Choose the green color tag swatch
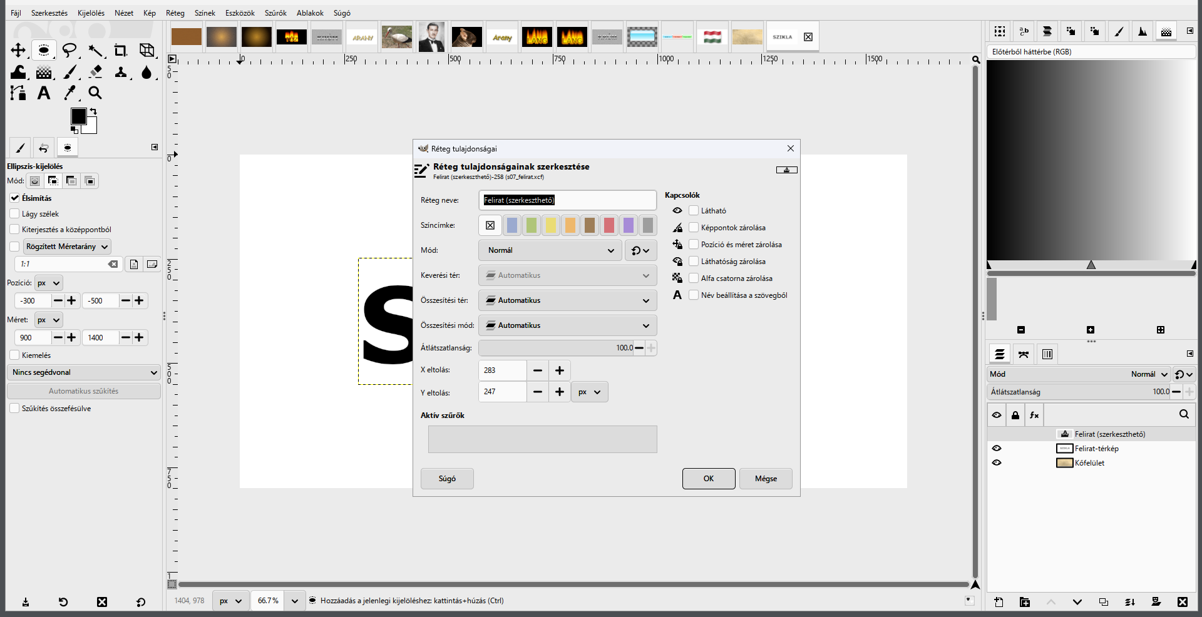Viewport: 1202px width, 617px height. 532,225
